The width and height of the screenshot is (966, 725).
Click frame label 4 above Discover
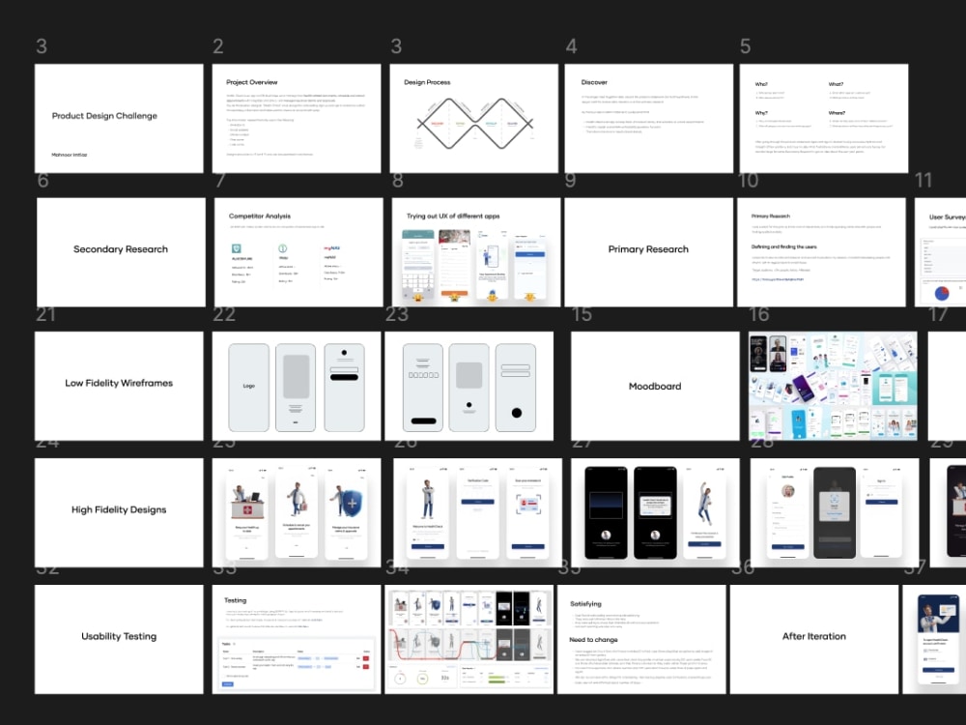(571, 46)
